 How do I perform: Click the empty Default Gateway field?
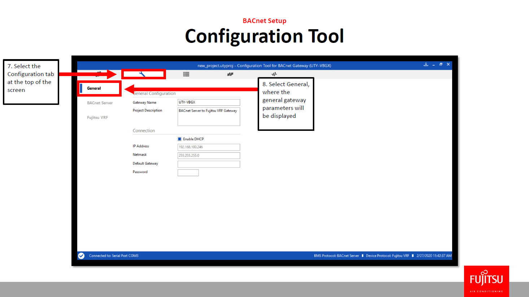tap(209, 164)
